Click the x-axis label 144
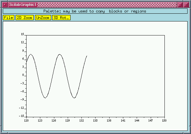Screen dimensions: 191x134 (x=137, y=120)
